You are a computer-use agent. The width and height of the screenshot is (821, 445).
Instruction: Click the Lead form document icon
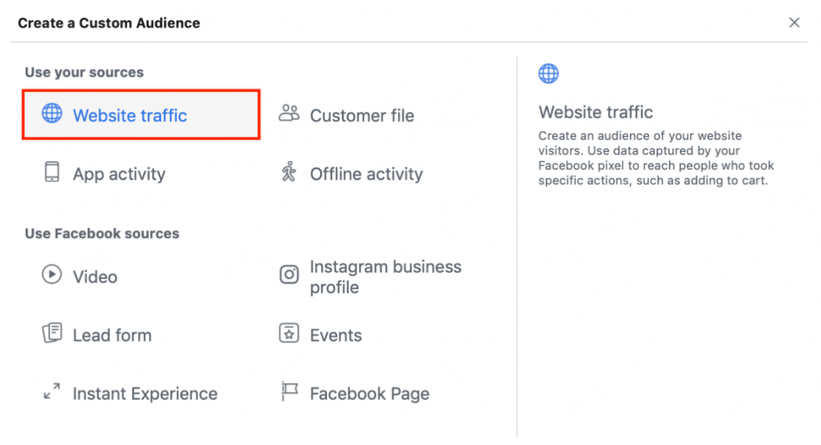pyautogui.click(x=52, y=333)
